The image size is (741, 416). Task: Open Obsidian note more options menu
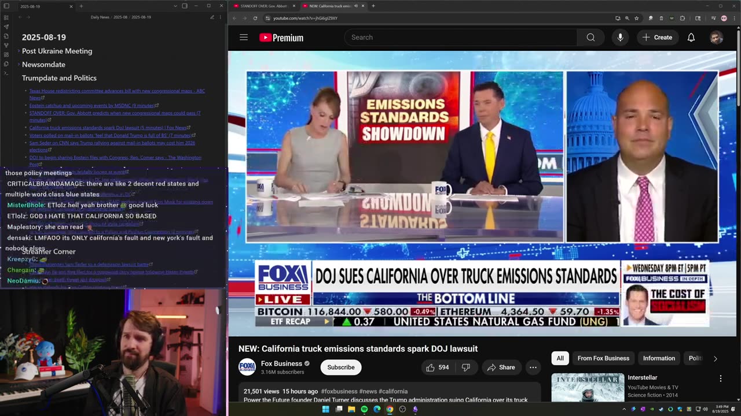coord(220,17)
